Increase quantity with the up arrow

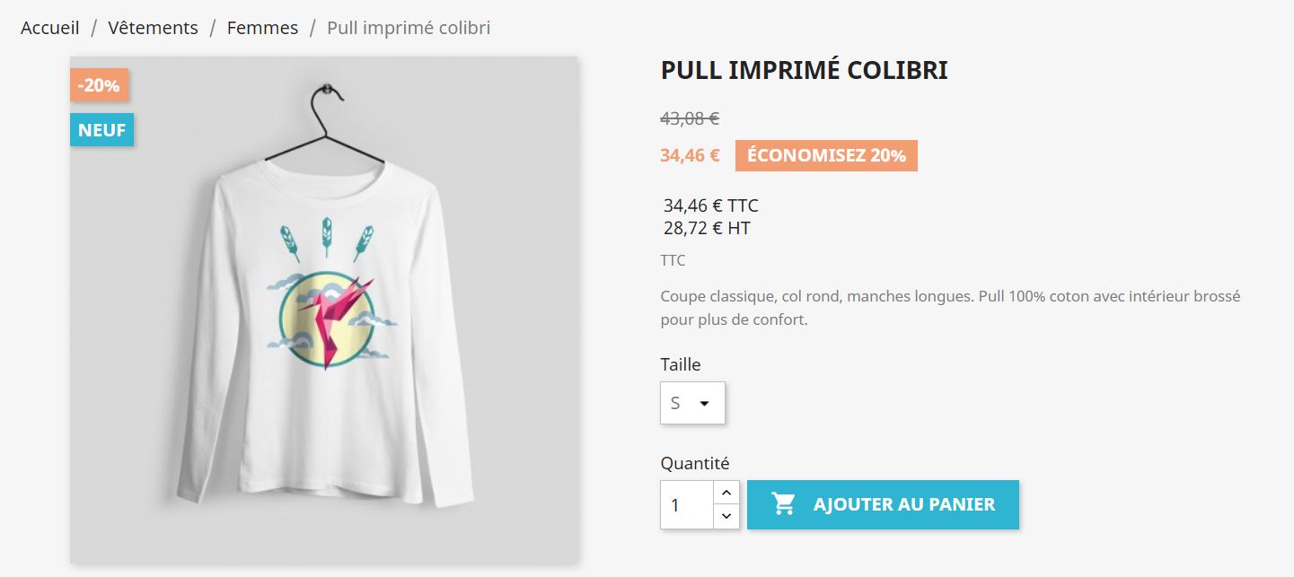(726, 492)
